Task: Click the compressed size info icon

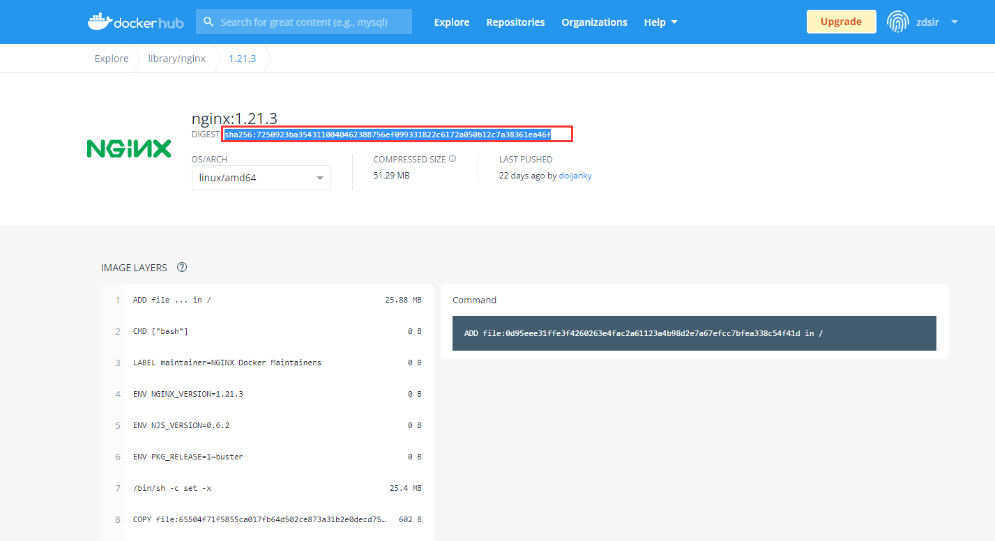Action: [x=453, y=159]
